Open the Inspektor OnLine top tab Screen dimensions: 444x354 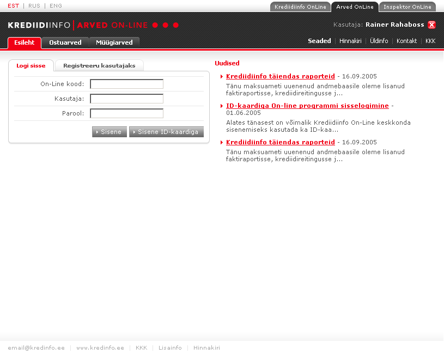point(407,7)
